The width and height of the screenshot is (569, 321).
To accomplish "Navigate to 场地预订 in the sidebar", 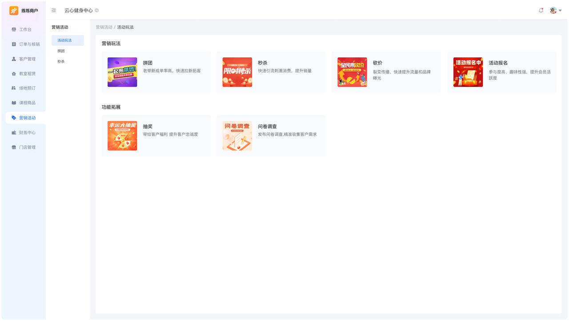I will pos(27,88).
